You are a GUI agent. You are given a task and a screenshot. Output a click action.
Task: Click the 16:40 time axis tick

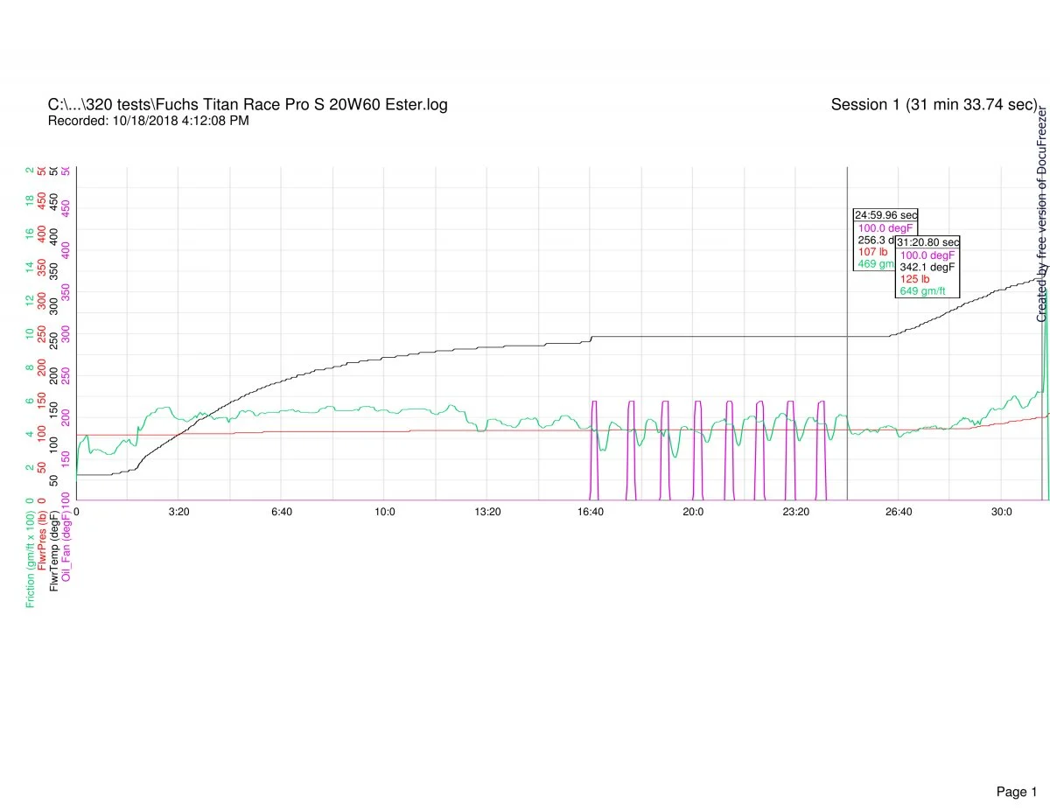[x=591, y=512]
